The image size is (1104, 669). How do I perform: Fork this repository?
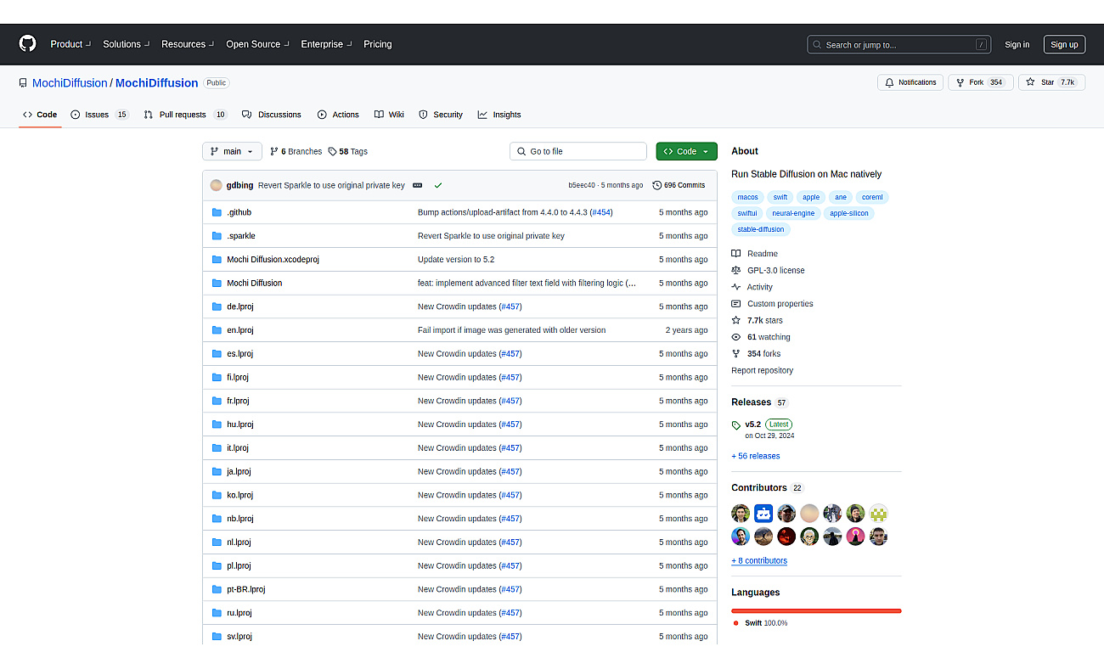coord(980,82)
